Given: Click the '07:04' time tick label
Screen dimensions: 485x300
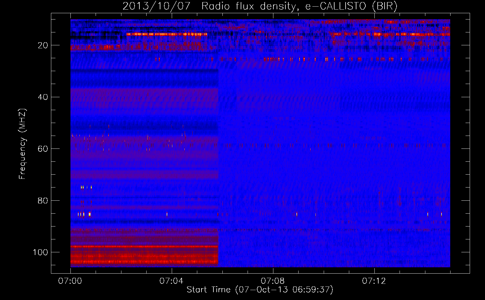Looking at the screenshot, I should click(x=171, y=281).
